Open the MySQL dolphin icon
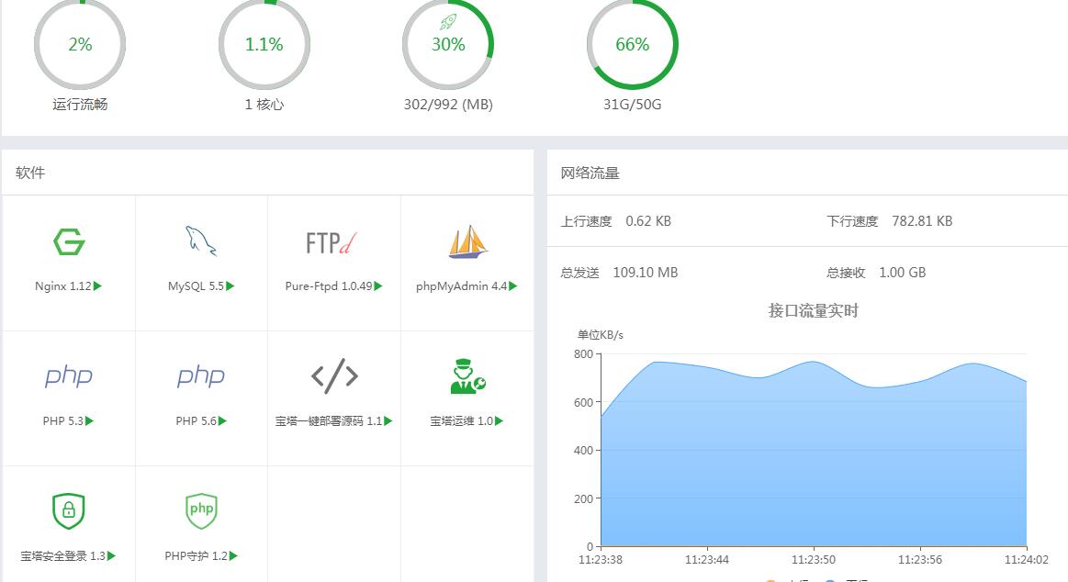The image size is (1068, 582). [x=200, y=241]
